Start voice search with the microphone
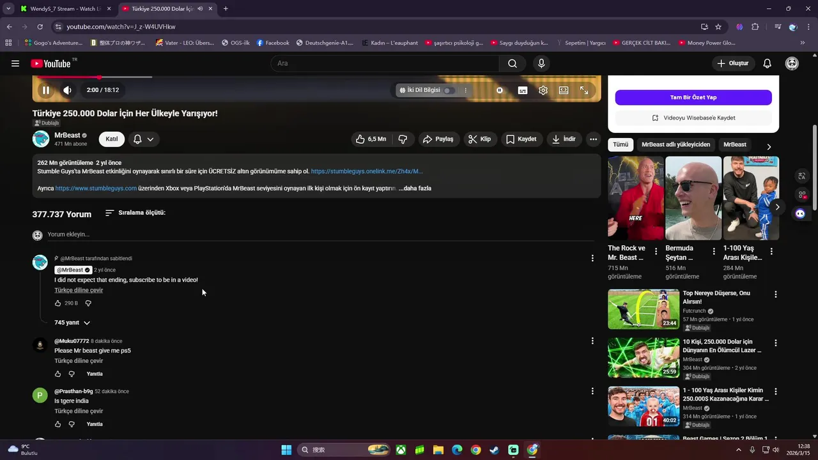818x460 pixels. (x=541, y=63)
